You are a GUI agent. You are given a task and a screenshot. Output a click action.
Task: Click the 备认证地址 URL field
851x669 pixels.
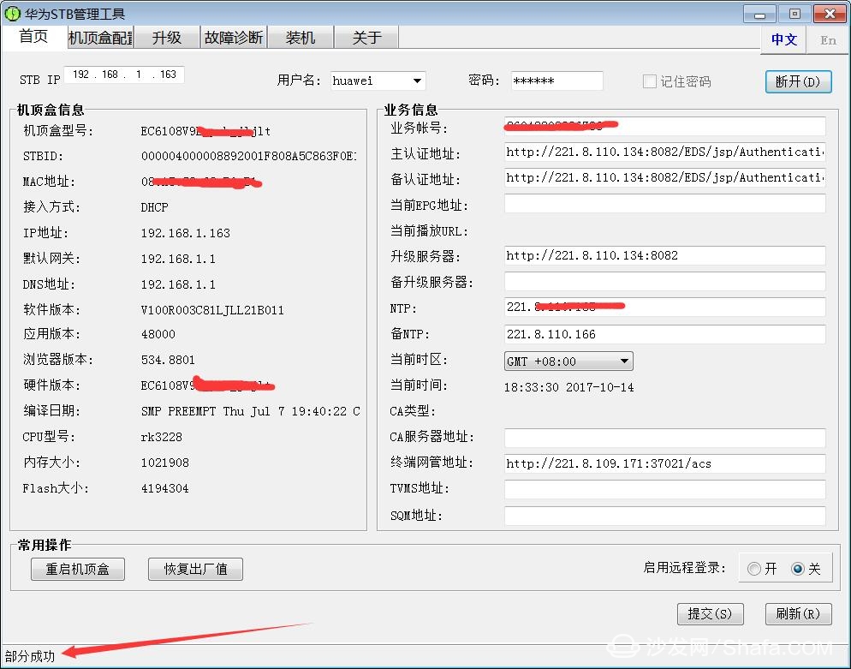coord(665,177)
